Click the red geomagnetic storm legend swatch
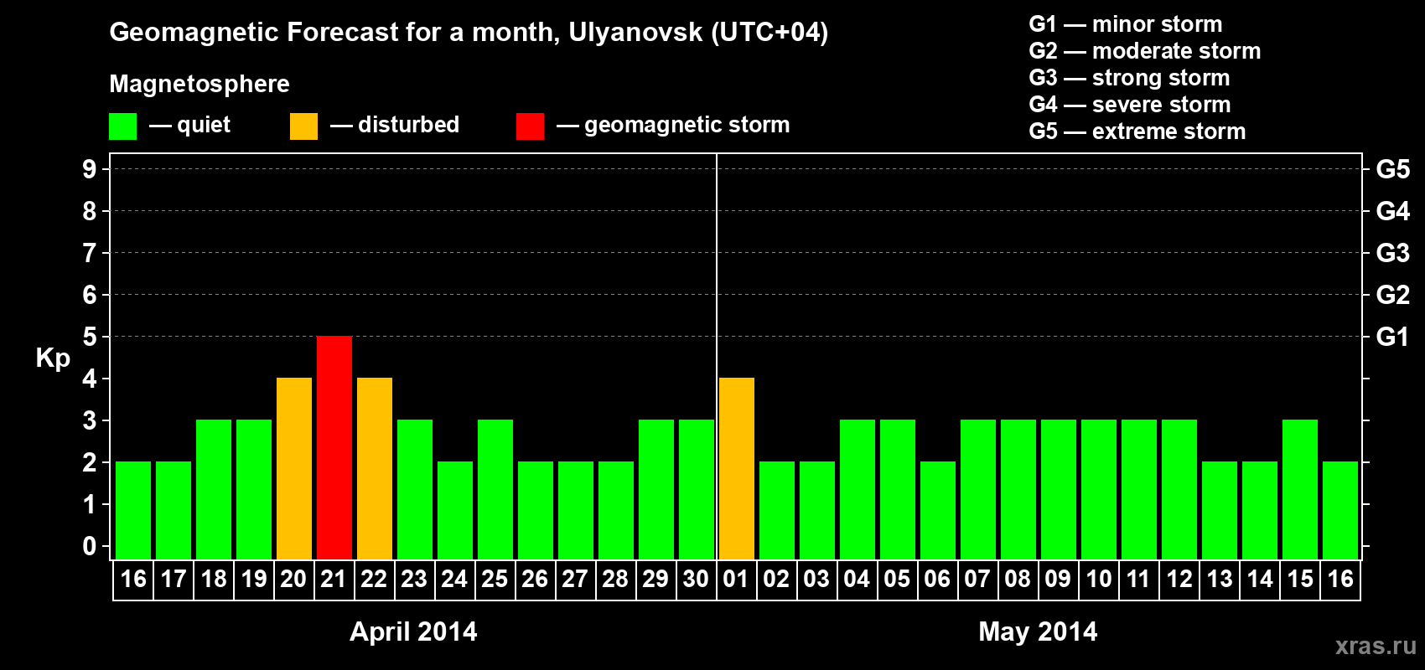 pyautogui.click(x=530, y=126)
